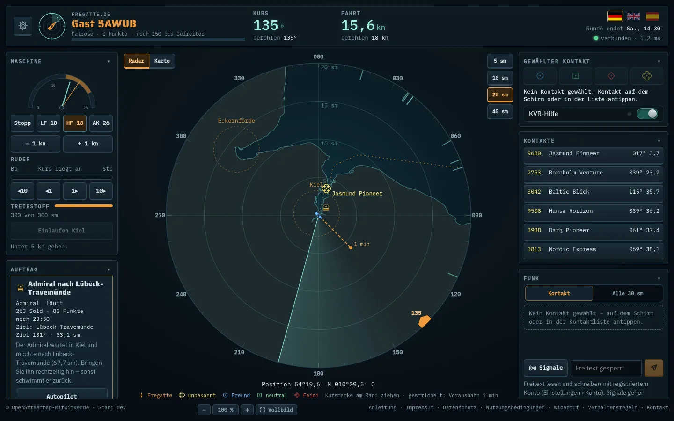Increase speed with + 1 kn

click(88, 144)
